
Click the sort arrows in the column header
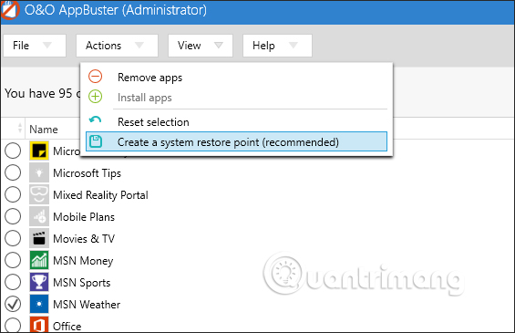[20, 128]
